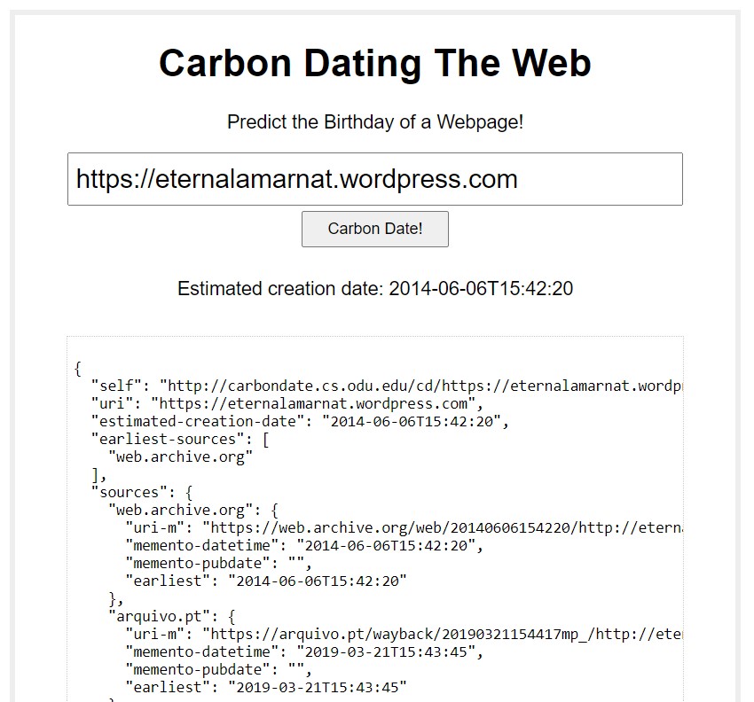Click the "web.archive.org" sources object key

click(x=180, y=510)
